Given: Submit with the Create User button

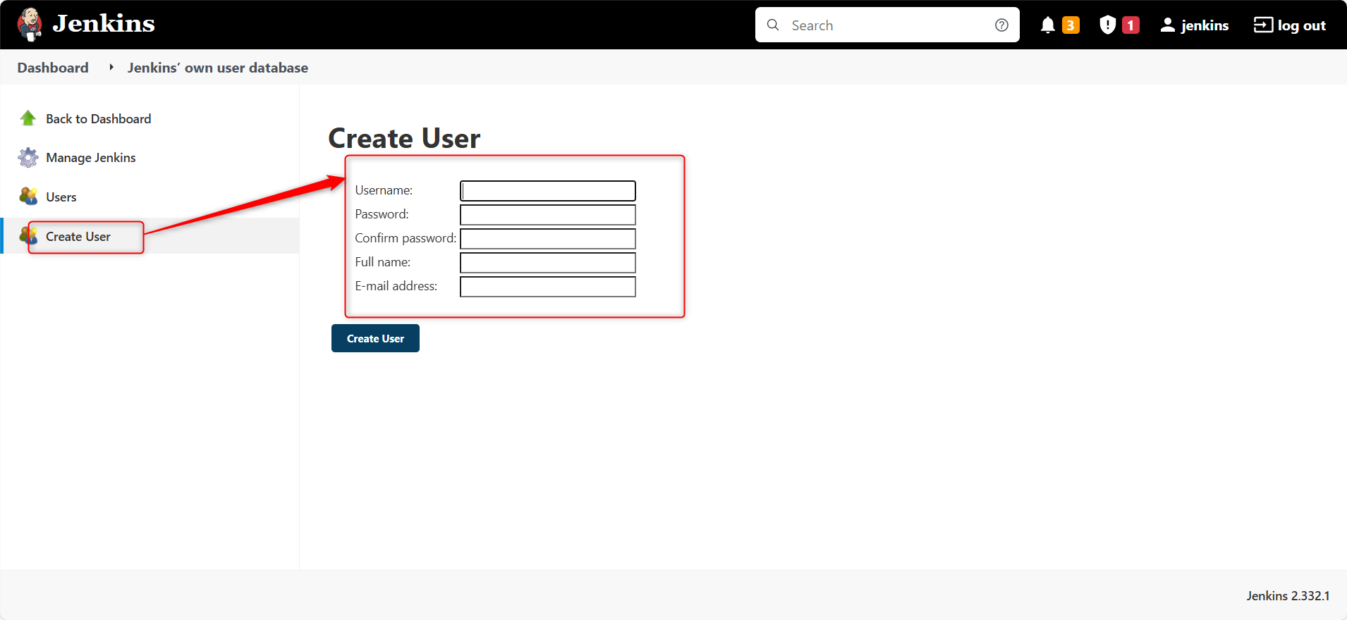Looking at the screenshot, I should point(375,338).
